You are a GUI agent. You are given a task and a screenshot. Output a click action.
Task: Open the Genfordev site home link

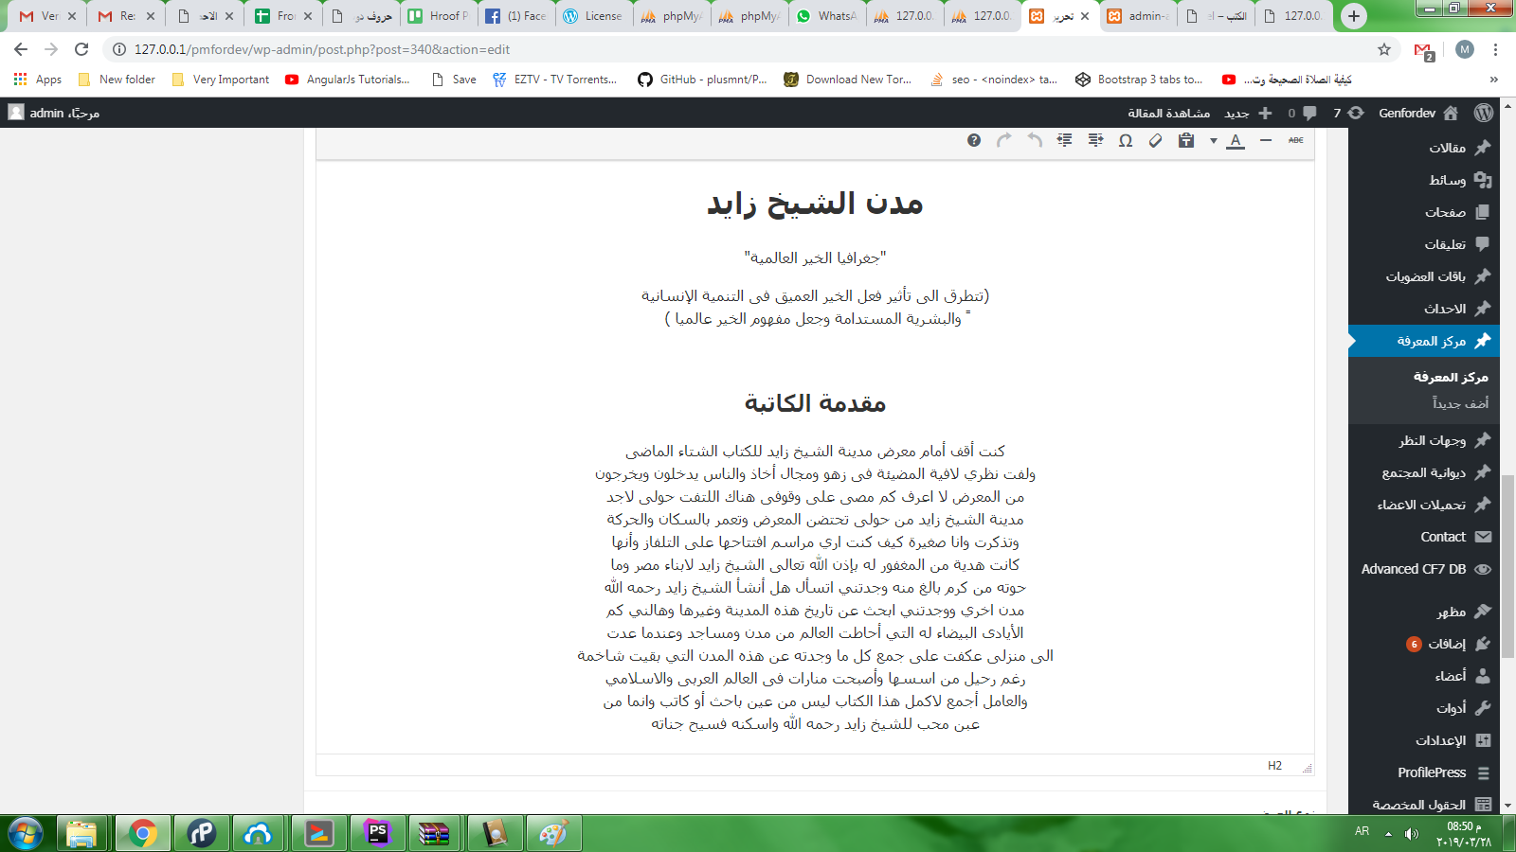(1418, 113)
